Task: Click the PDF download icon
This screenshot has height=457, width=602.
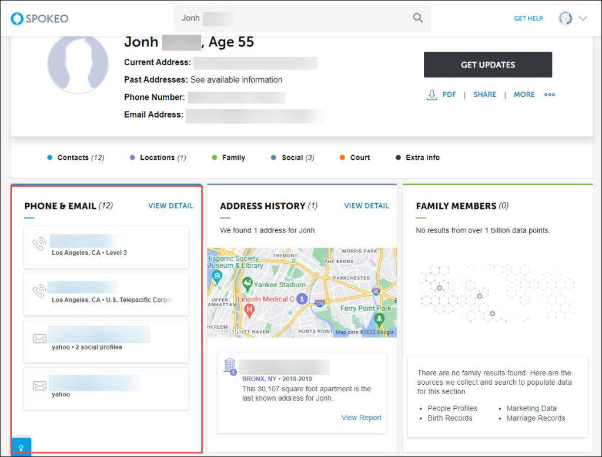Action: point(431,95)
